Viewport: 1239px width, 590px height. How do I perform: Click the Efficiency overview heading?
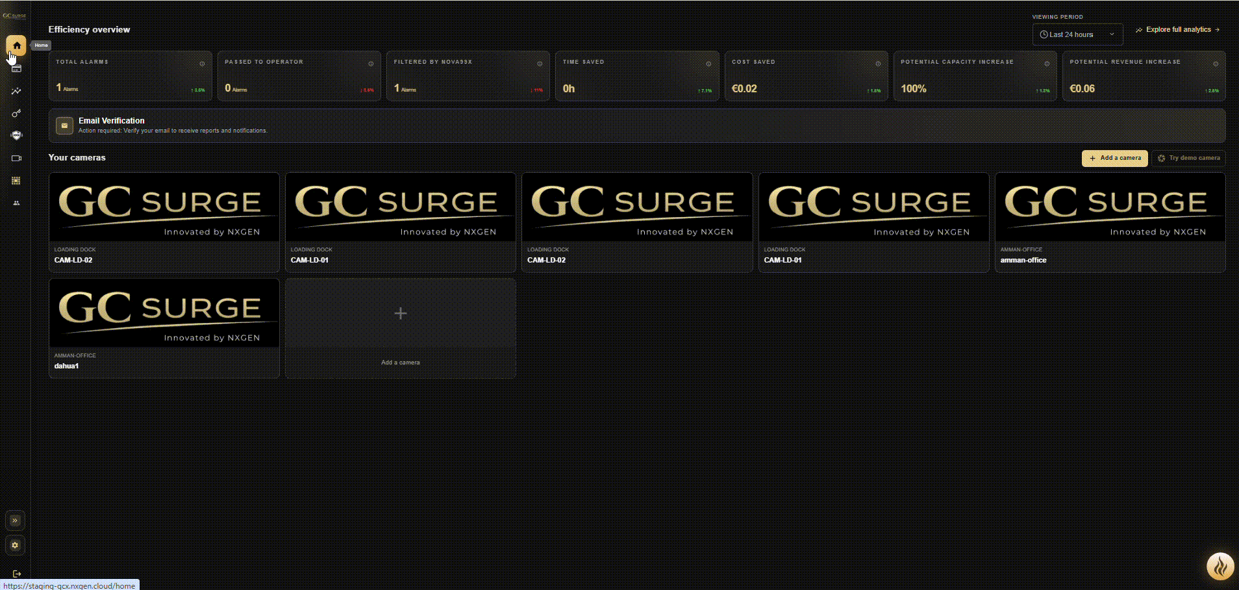(89, 29)
